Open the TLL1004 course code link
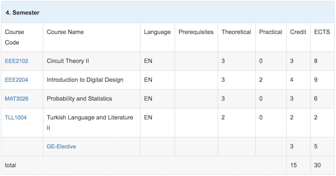This screenshot has height=176, width=336. coord(16,118)
